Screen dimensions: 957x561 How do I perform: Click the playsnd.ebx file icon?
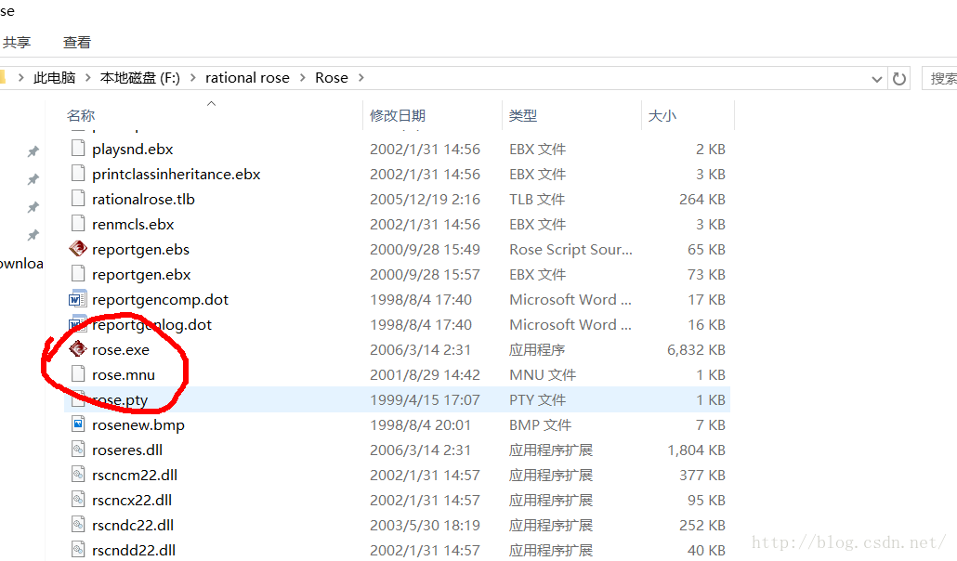point(77,149)
